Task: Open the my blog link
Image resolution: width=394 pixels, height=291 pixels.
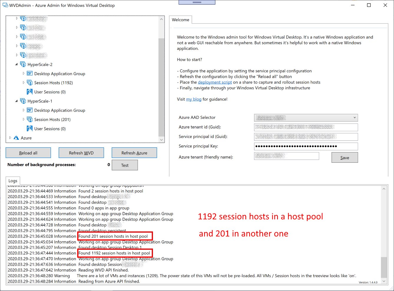Action: (x=194, y=99)
